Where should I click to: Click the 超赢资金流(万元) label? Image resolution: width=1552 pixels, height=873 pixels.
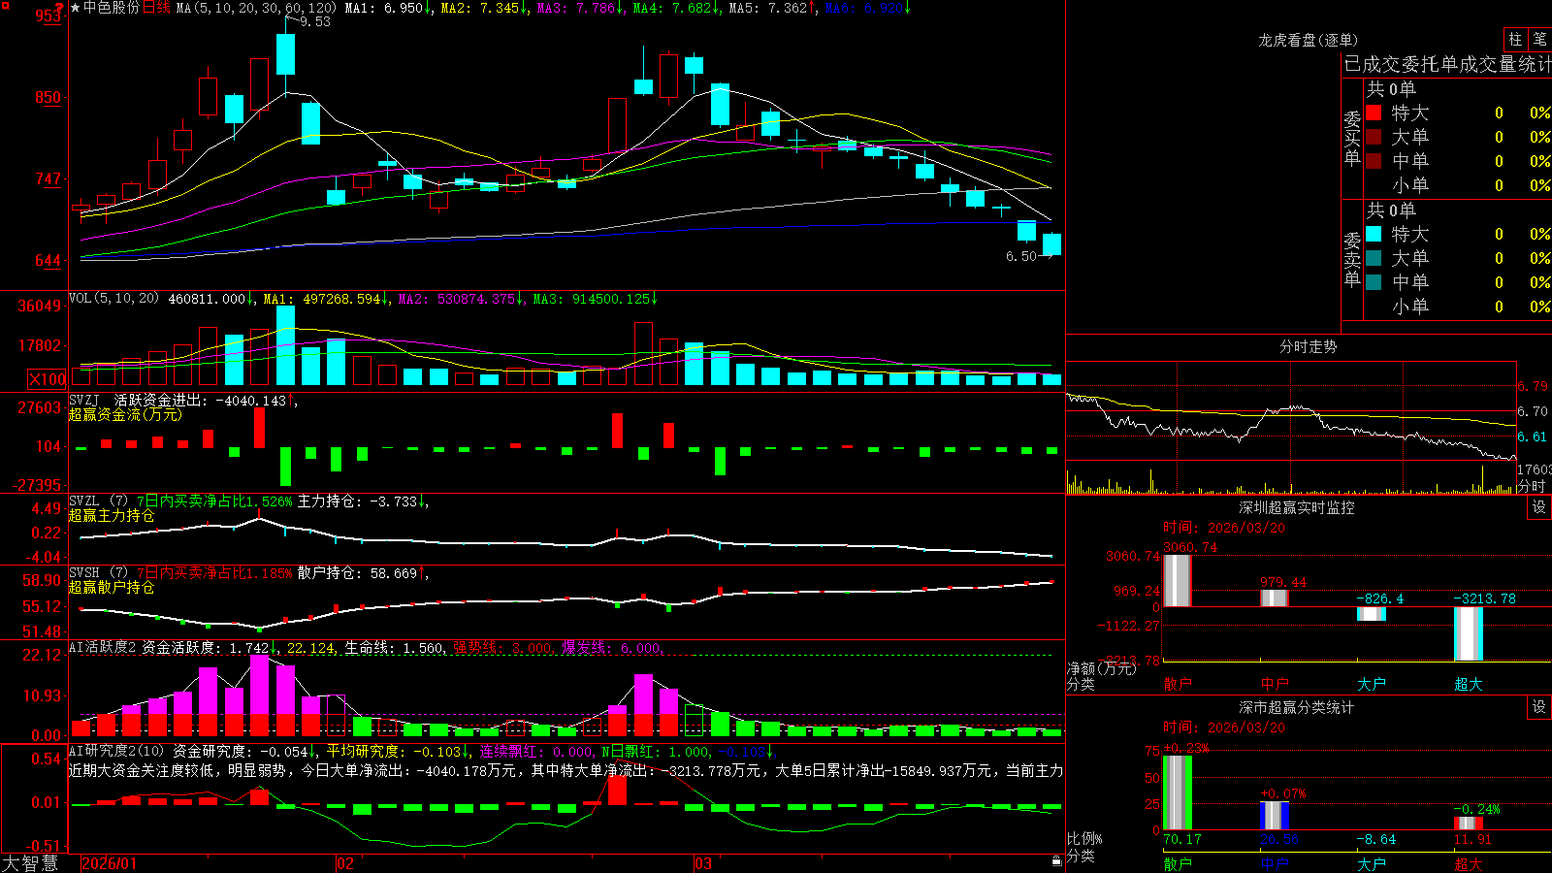125,414
